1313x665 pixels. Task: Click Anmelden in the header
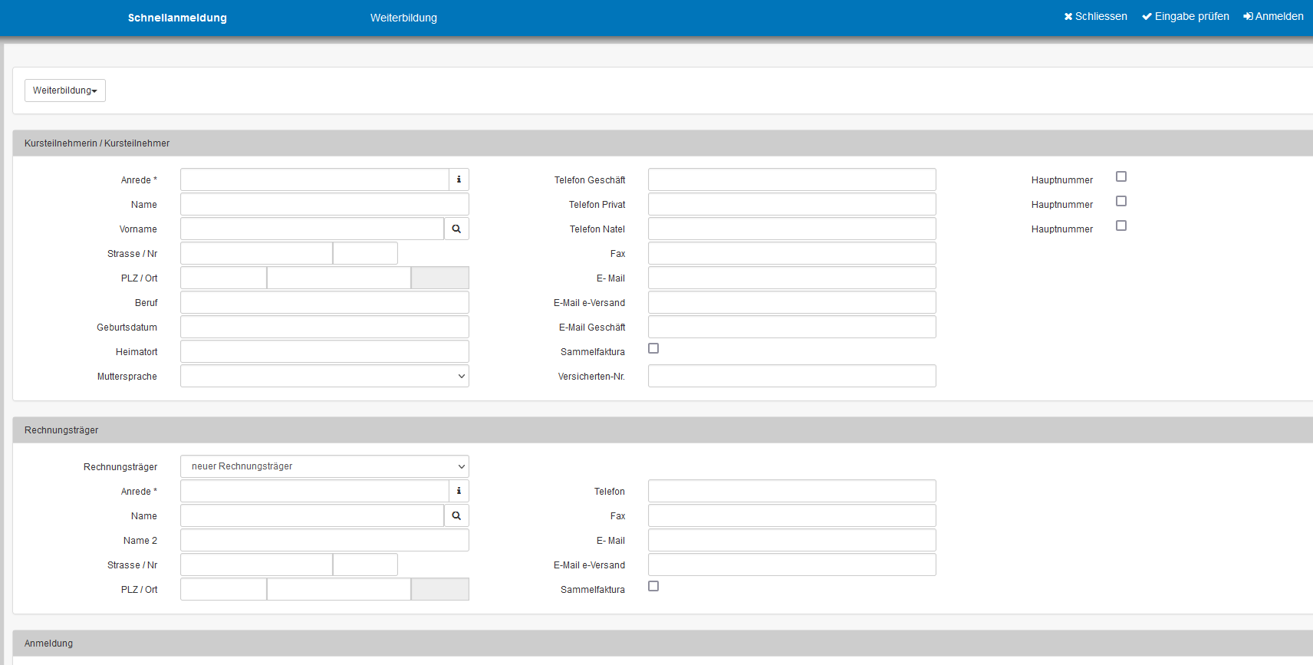[1273, 17]
